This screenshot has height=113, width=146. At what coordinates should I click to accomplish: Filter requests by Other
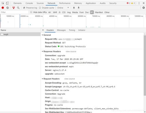pyautogui.click(x=107, y=12)
